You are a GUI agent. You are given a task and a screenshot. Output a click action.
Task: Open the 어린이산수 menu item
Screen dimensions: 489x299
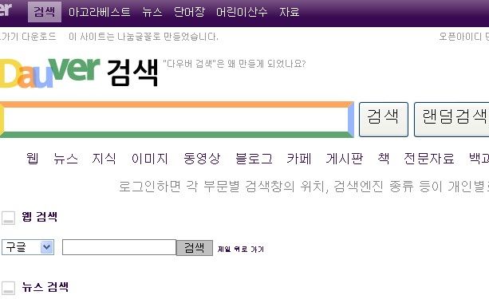242,12
